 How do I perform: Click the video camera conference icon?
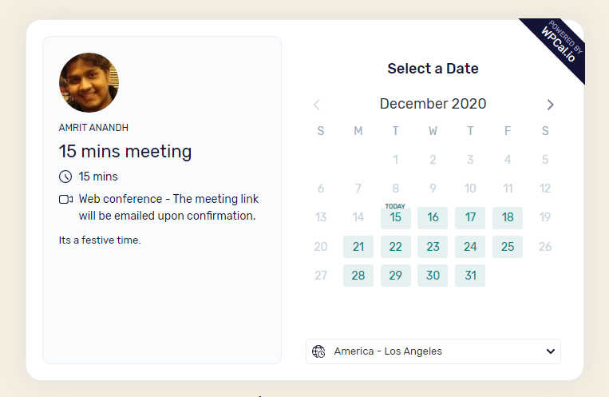[65, 200]
